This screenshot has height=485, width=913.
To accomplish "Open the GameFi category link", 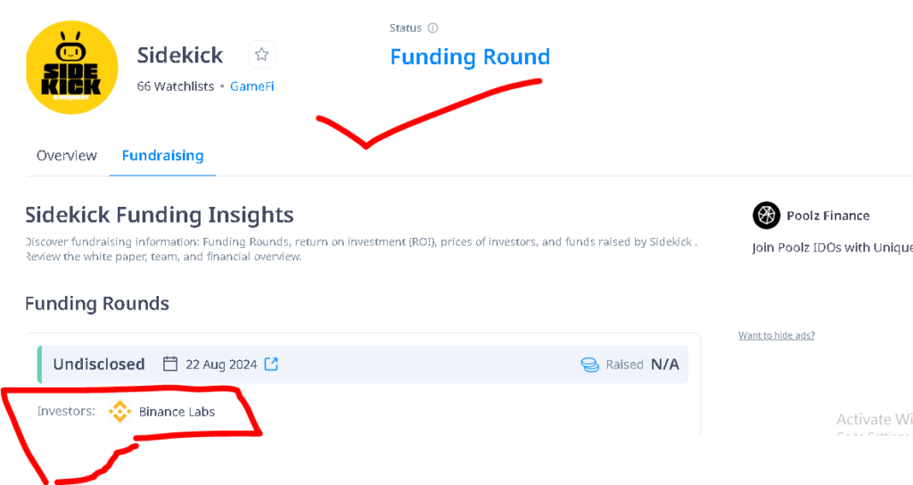I will pyautogui.click(x=251, y=86).
